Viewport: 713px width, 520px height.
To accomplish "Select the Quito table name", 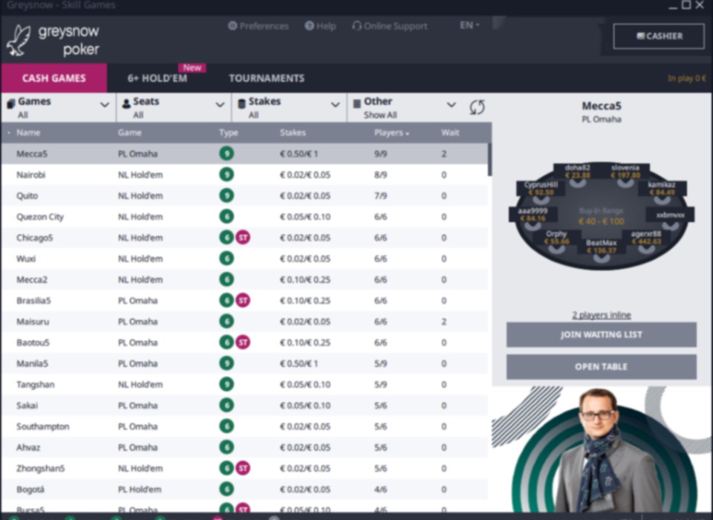I will pyautogui.click(x=27, y=195).
